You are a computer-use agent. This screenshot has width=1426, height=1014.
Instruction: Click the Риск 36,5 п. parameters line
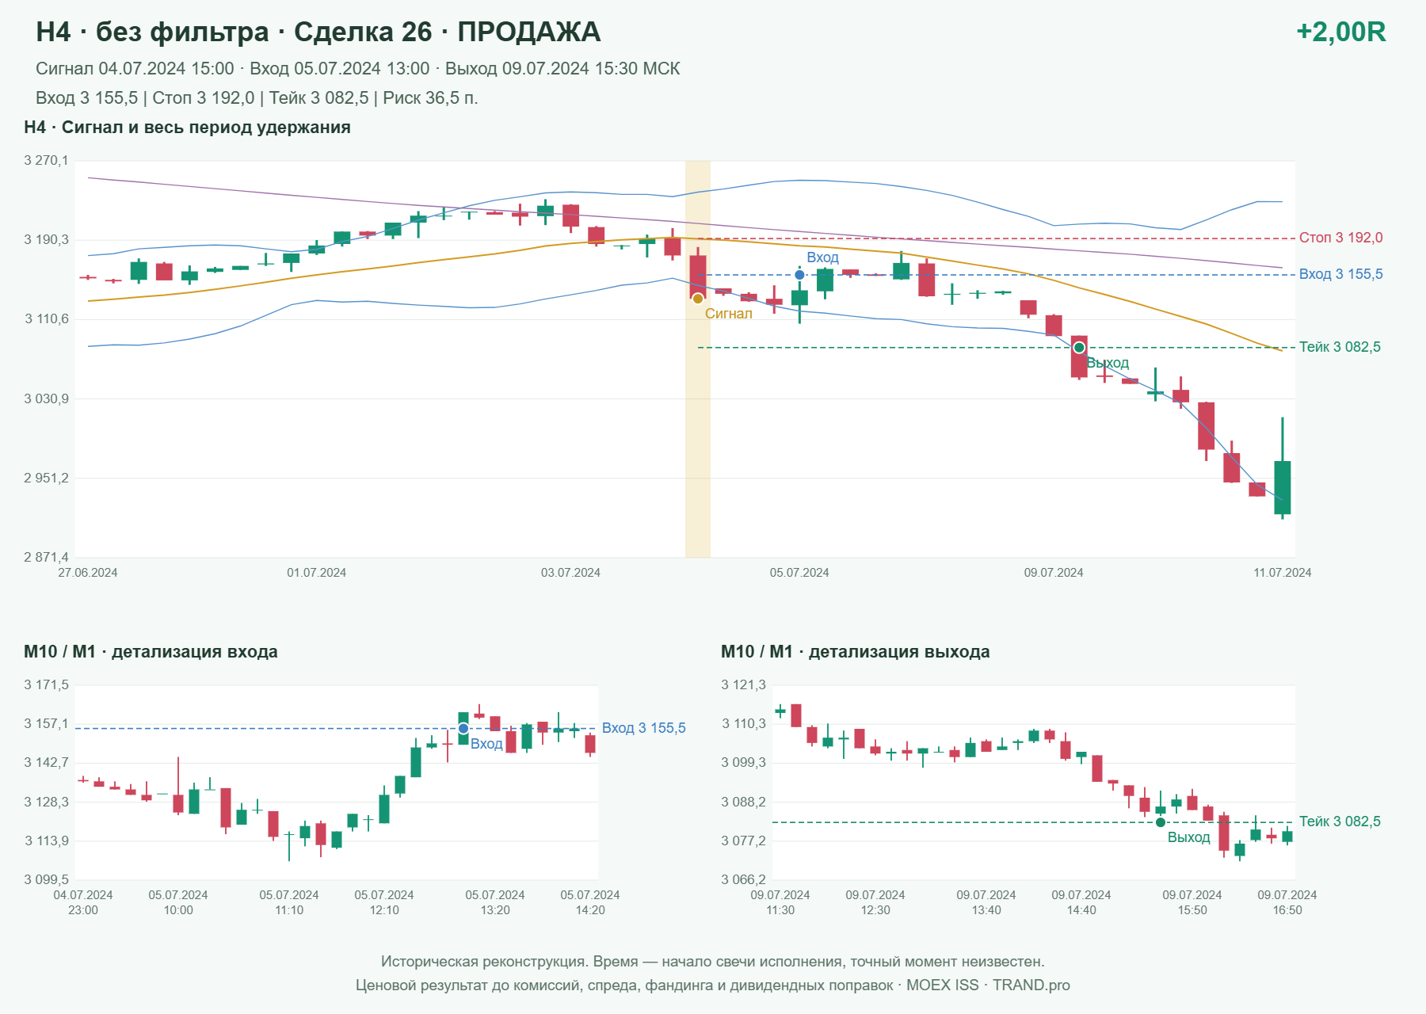tap(257, 98)
